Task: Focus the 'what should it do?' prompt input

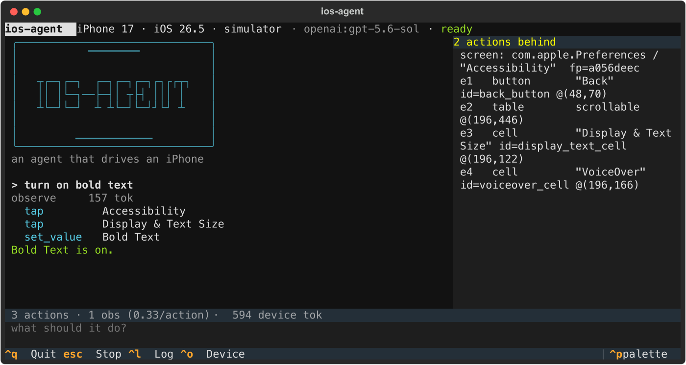Action: (343, 328)
